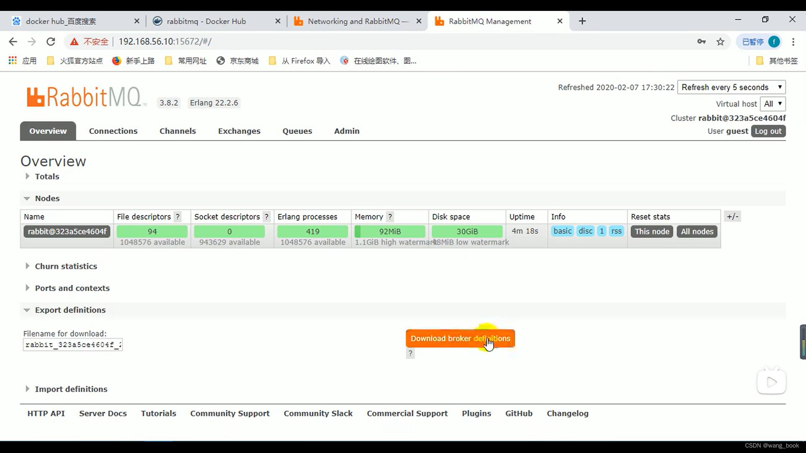This screenshot has width=806, height=453.
Task: Click the filename input field
Action: click(73, 344)
